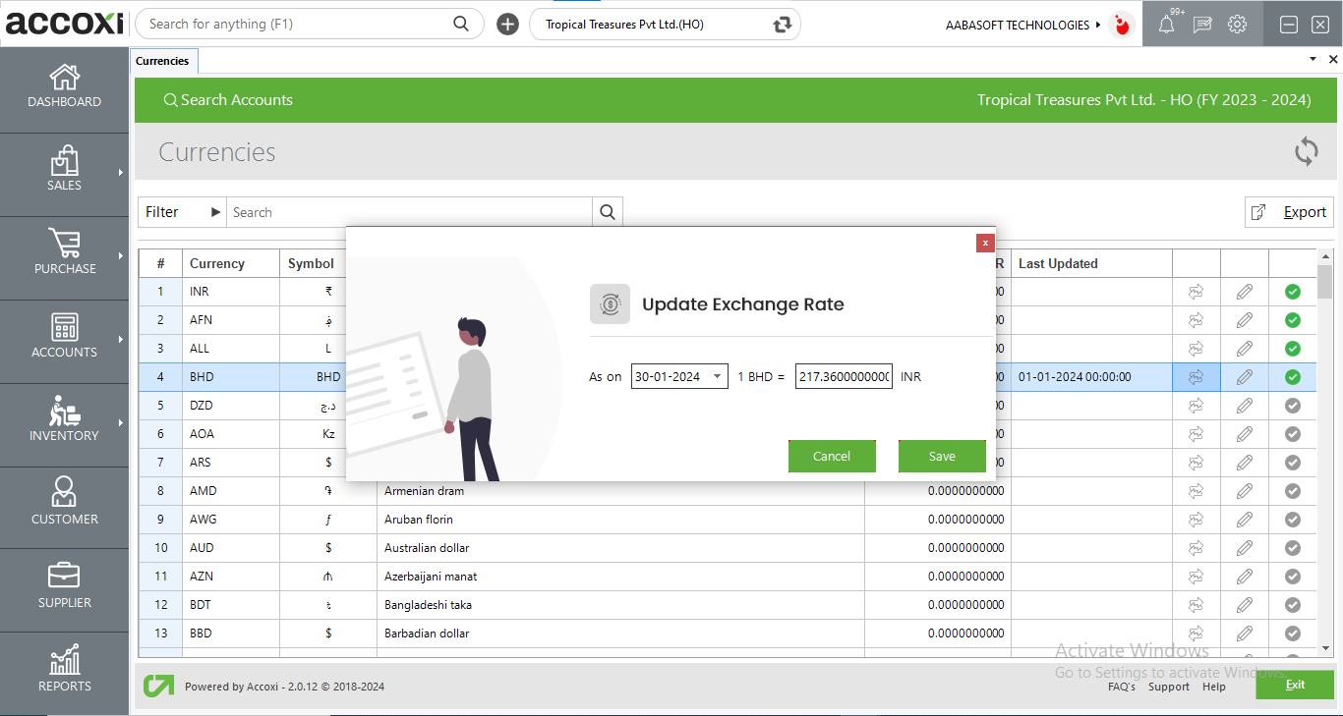Save the updated exchange rate
The width and height of the screenshot is (1343, 716).
coord(942,456)
